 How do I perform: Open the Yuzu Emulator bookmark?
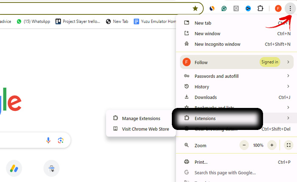(x=155, y=21)
